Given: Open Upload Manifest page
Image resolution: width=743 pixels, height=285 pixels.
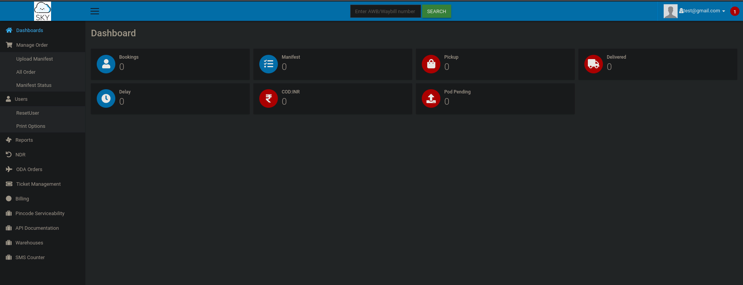Looking at the screenshot, I should click(43, 59).
